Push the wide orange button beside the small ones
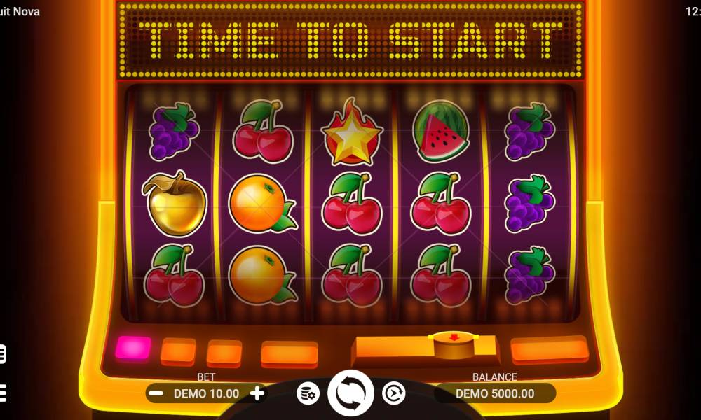Screen dimensions: 701x420 (x=290, y=354)
